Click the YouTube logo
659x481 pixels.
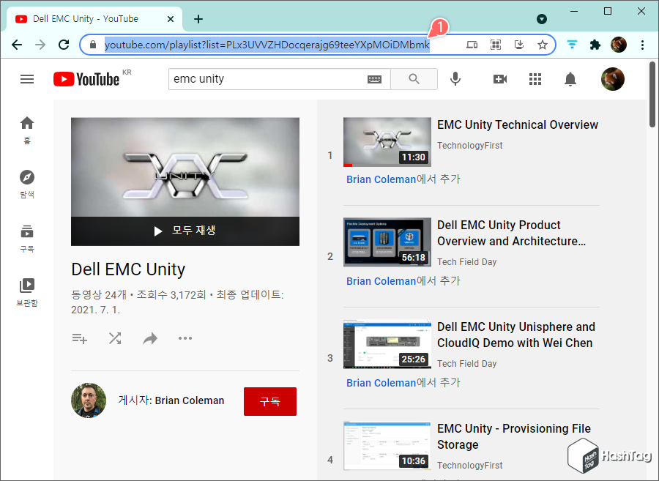tap(86, 79)
